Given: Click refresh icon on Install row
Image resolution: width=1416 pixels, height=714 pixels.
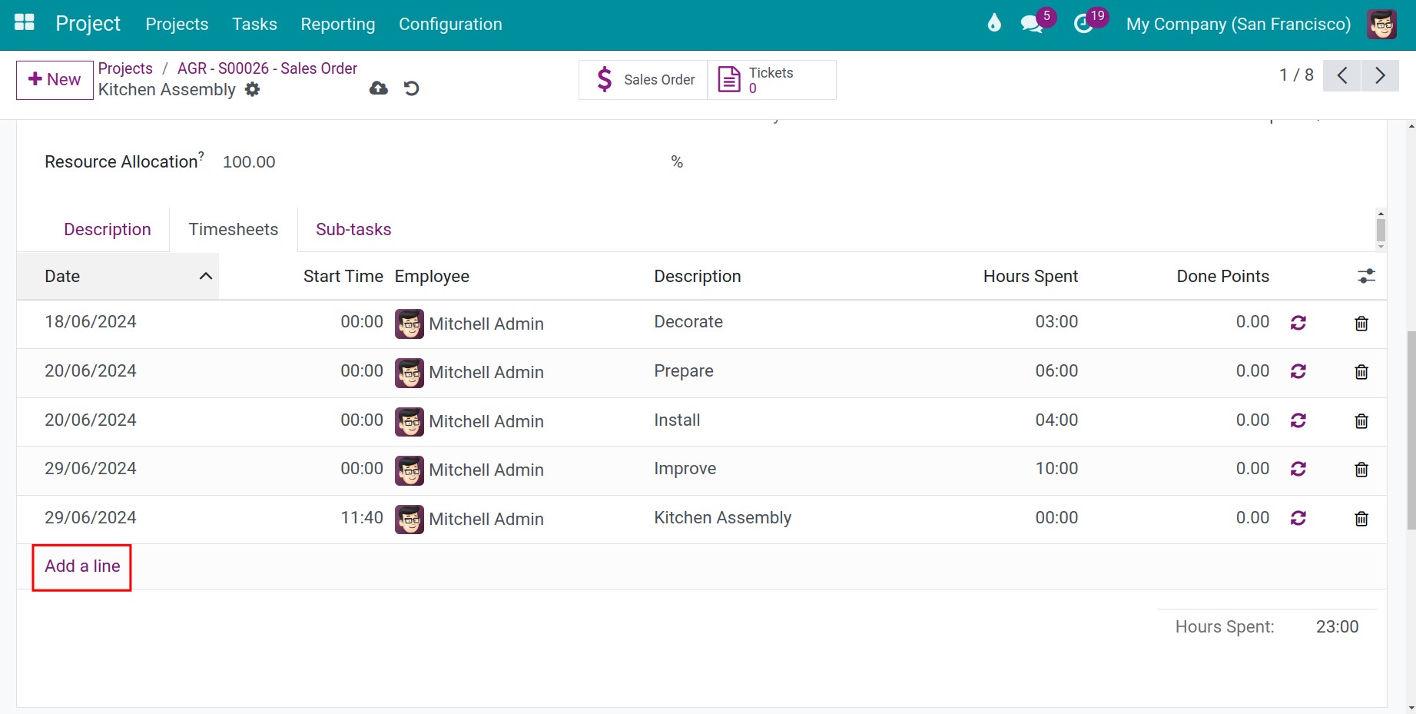Looking at the screenshot, I should pyautogui.click(x=1298, y=421).
